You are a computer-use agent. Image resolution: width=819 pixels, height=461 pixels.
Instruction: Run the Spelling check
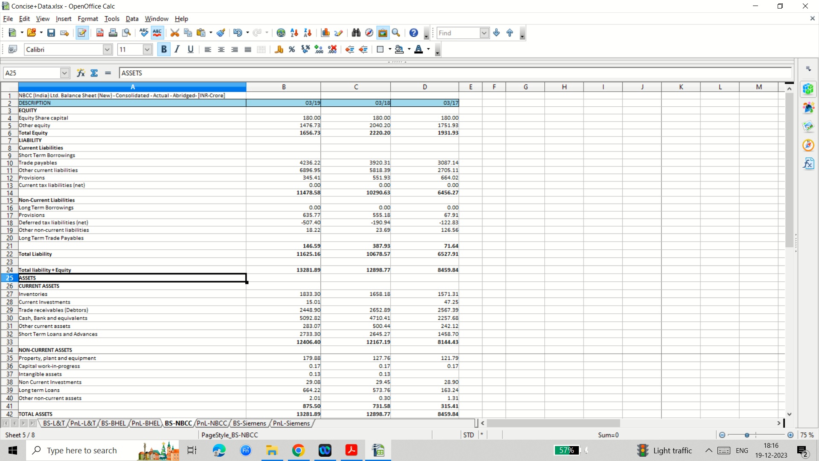point(144,33)
